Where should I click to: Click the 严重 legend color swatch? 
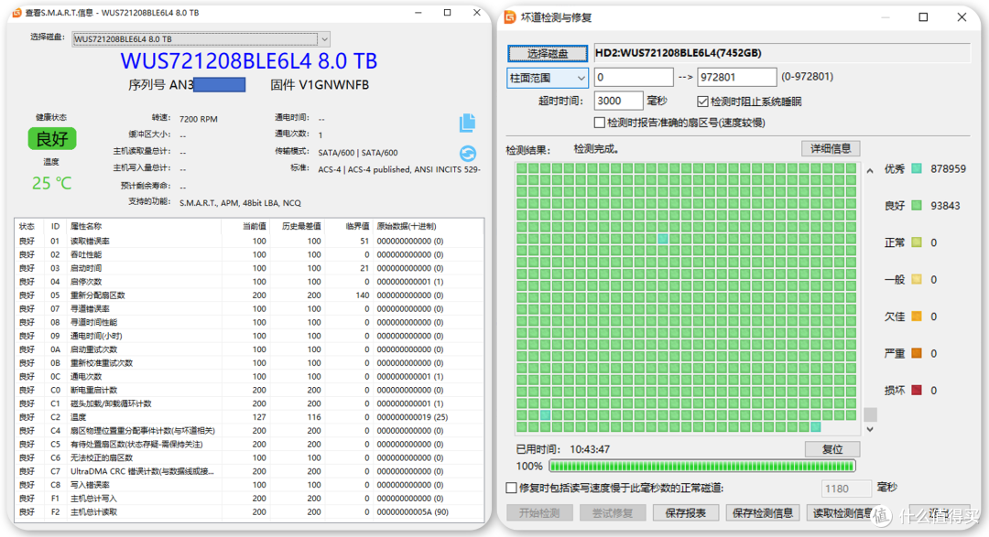tap(917, 354)
